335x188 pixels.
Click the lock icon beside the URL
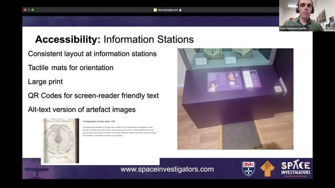coord(180,10)
